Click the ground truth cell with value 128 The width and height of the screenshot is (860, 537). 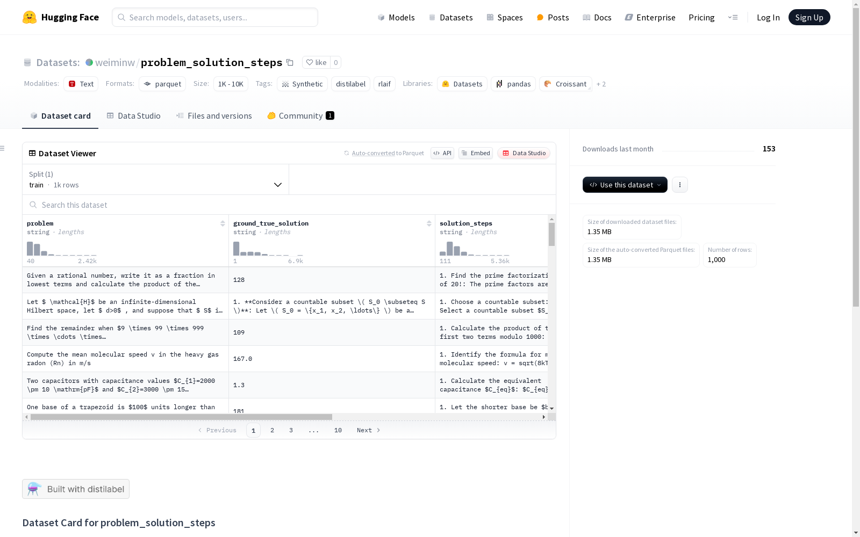pyautogui.click(x=332, y=280)
